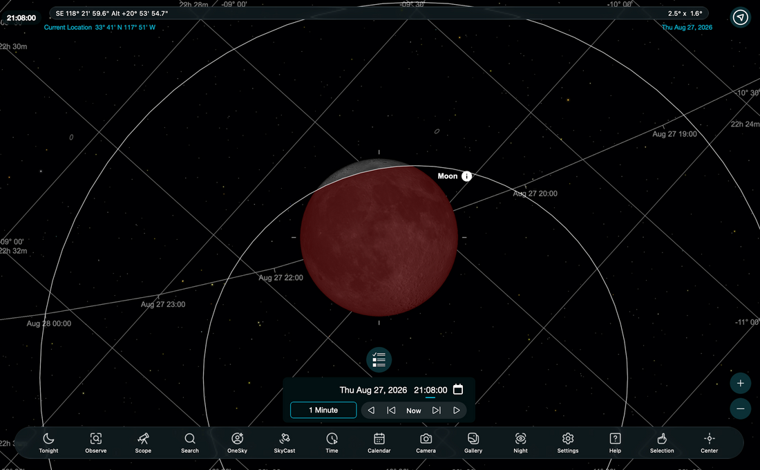Zoom out with the minus button
Screen dimensions: 760x470
tap(740, 409)
